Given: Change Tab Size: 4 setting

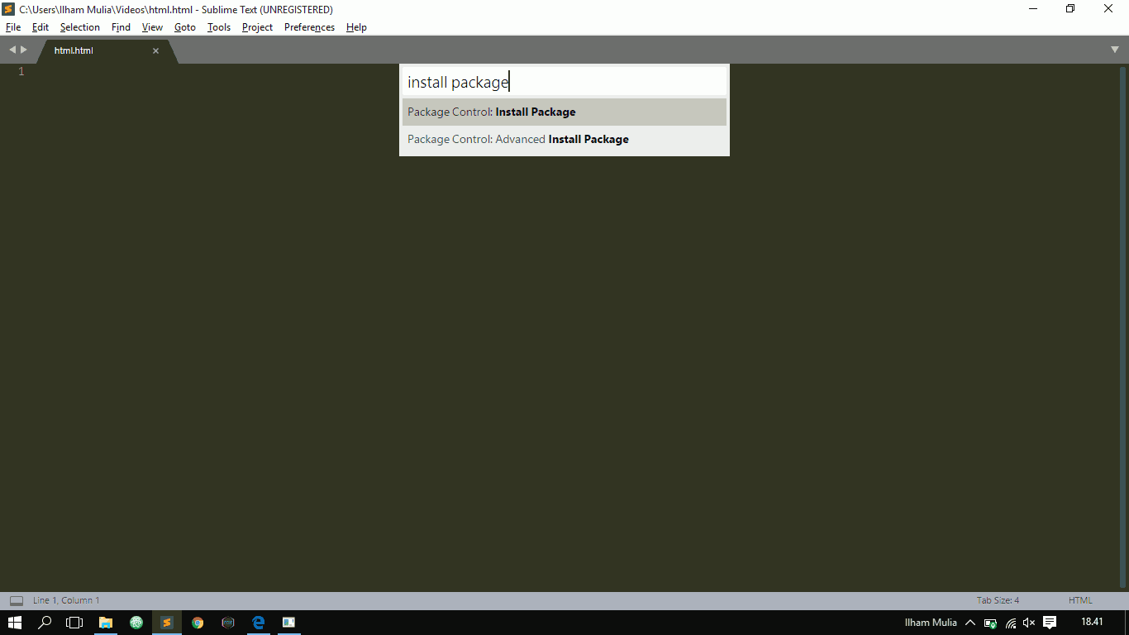Looking at the screenshot, I should (x=998, y=600).
